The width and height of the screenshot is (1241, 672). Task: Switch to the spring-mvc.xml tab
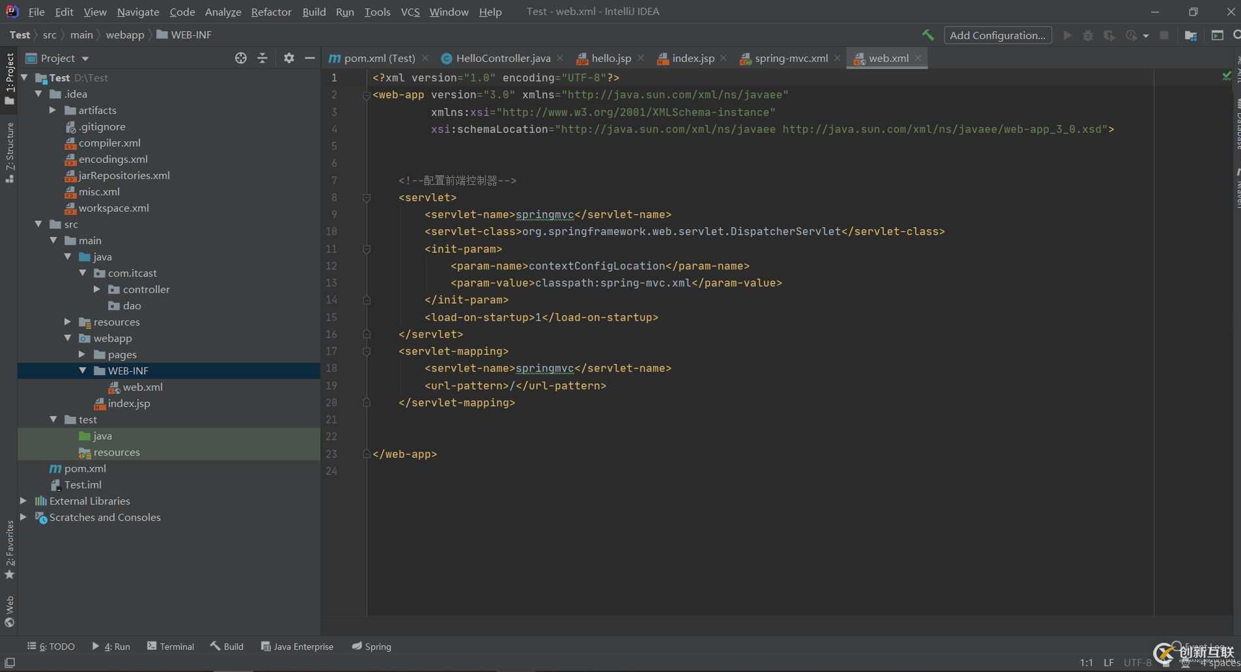coord(790,58)
